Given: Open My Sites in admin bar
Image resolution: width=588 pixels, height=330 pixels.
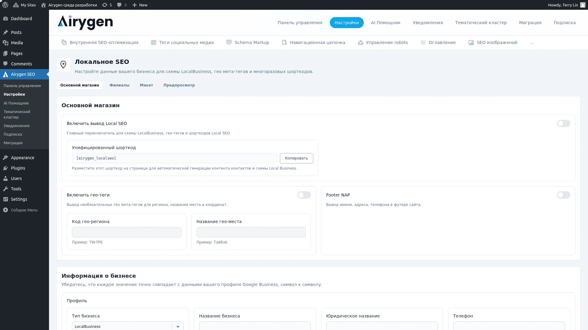Looking at the screenshot, I should pos(24,5).
